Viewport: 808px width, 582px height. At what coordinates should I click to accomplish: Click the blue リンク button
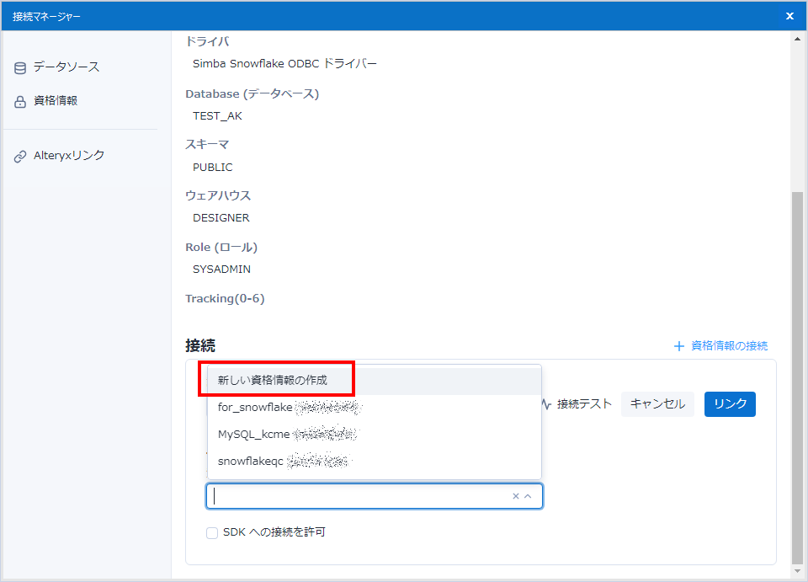click(730, 404)
